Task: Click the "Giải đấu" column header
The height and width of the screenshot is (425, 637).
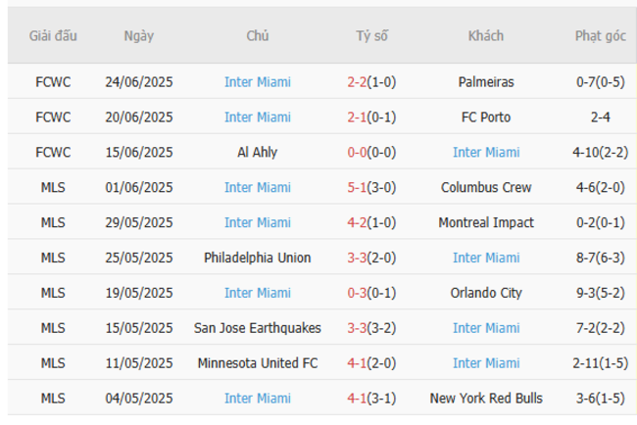Action: 53,36
